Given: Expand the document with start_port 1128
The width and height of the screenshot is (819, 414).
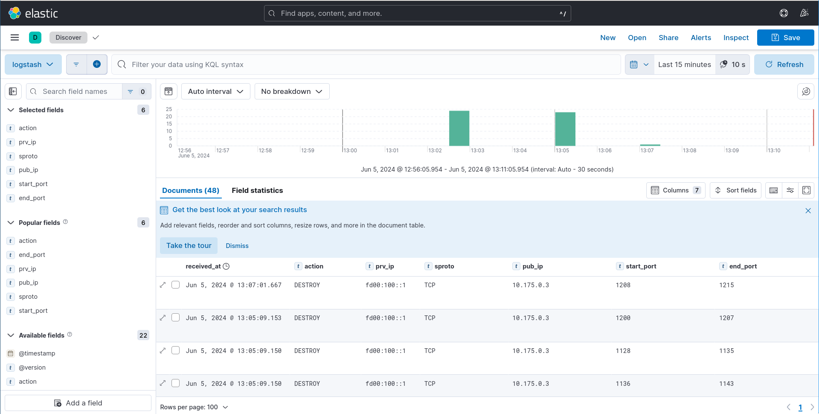Looking at the screenshot, I should [x=163, y=350].
